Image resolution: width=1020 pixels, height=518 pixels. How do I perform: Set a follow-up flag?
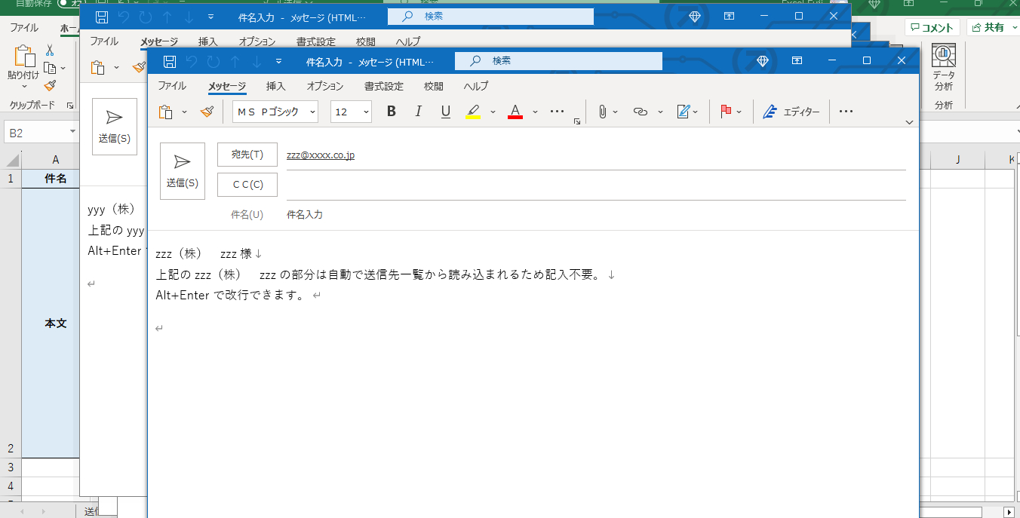(726, 112)
